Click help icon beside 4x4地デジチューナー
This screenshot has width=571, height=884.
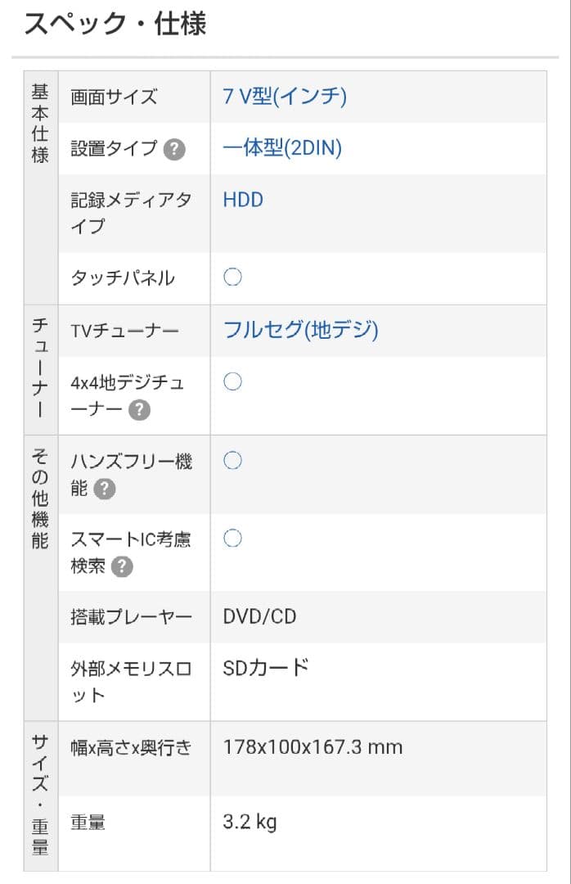(x=139, y=409)
